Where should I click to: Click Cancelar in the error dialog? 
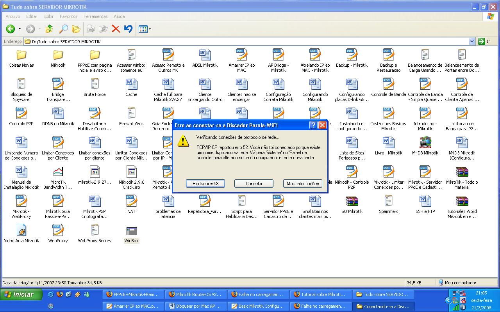(254, 183)
